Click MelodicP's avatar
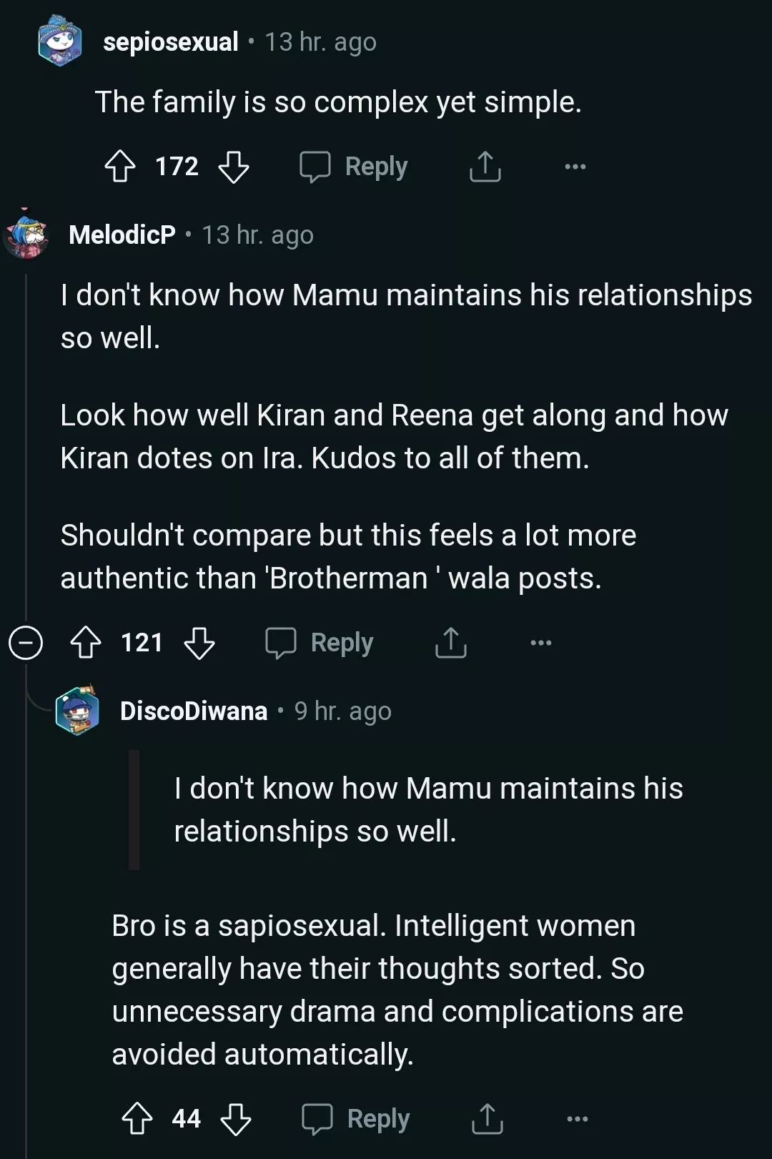 [x=26, y=234]
